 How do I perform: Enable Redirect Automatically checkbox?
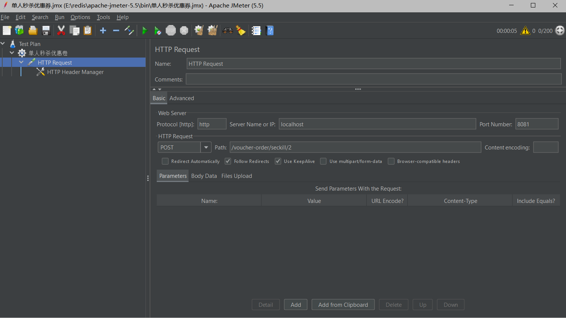tap(165, 161)
